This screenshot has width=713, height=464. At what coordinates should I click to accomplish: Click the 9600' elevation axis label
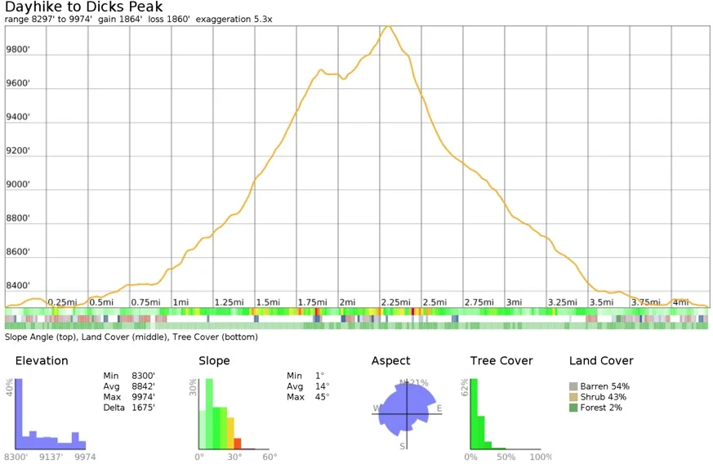(x=18, y=83)
